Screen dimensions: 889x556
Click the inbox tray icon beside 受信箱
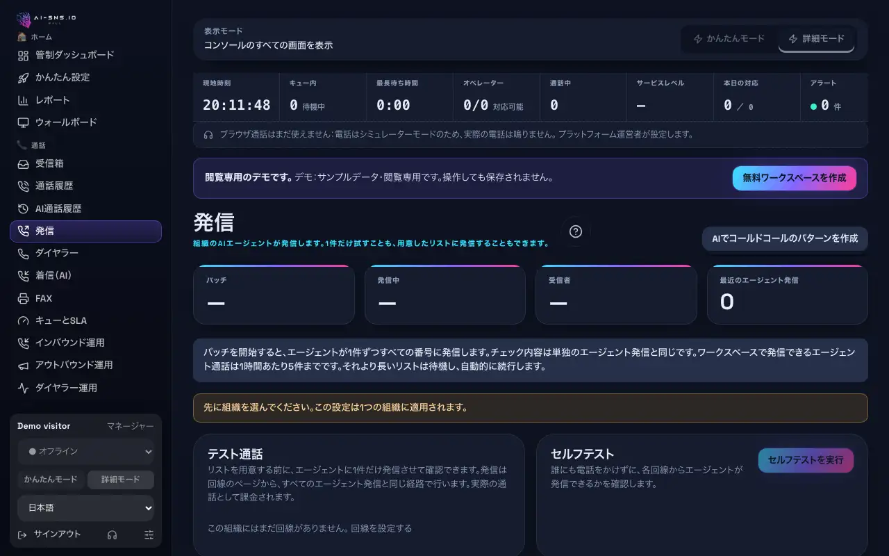pos(23,163)
